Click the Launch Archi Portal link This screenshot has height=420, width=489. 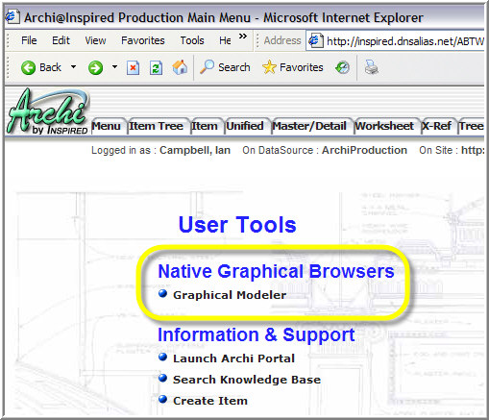233,358
